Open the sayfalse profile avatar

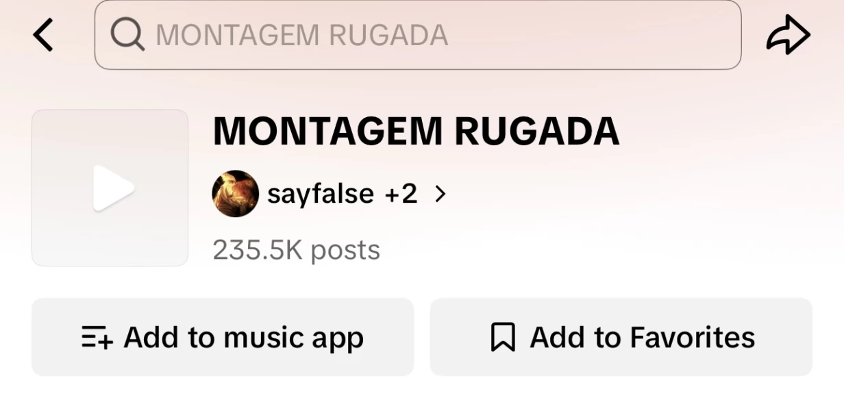[x=236, y=194]
